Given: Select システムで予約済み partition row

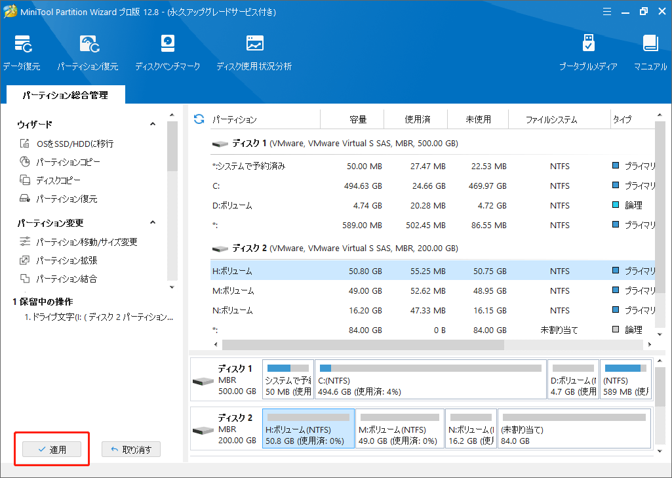Looking at the screenshot, I should 433,166.
